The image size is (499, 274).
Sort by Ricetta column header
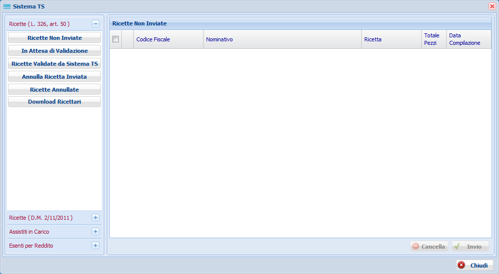point(391,39)
